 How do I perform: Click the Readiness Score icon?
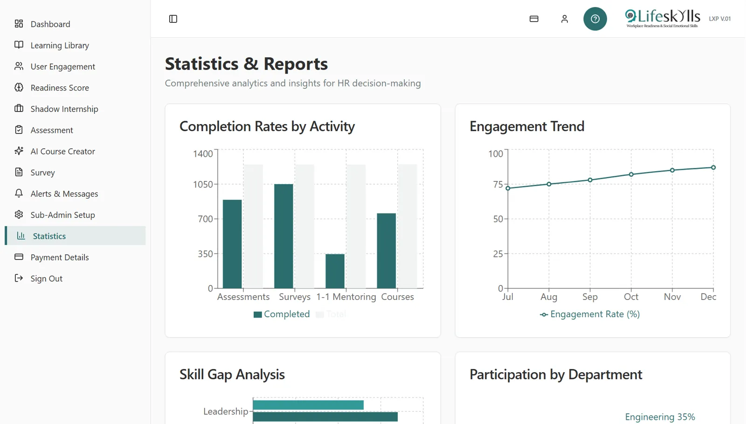[19, 87]
